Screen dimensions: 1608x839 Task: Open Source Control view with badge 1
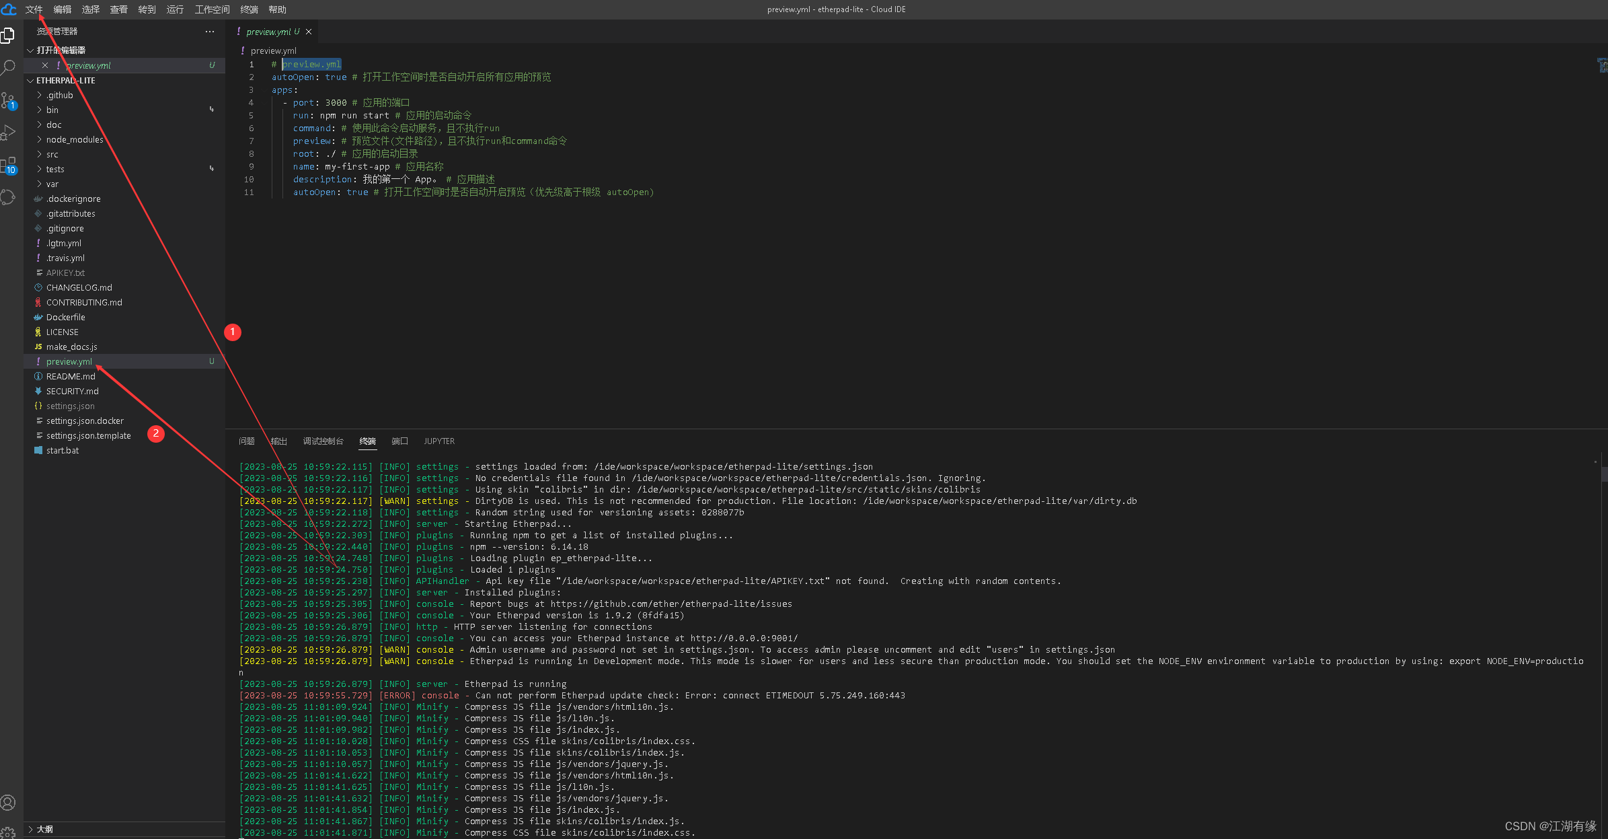[x=8, y=100]
